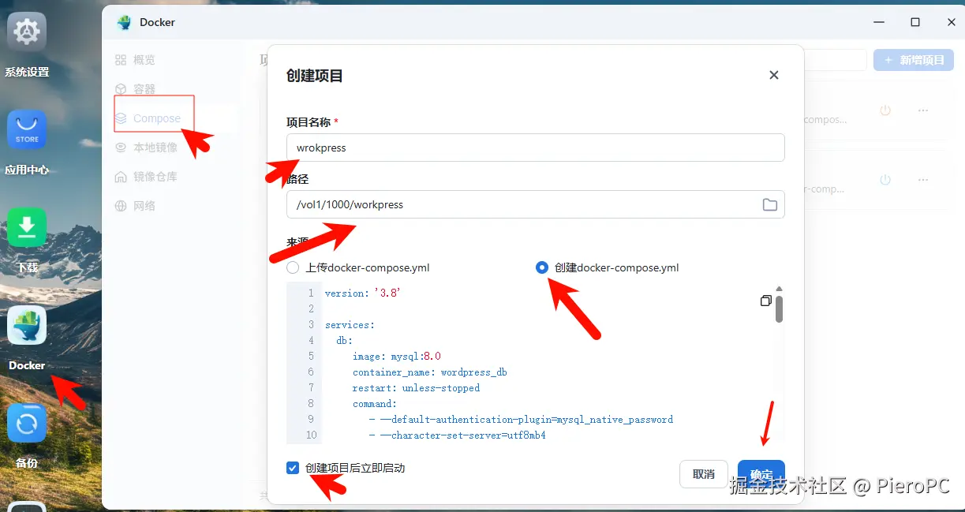Click the blue power icon in project list

click(885, 180)
